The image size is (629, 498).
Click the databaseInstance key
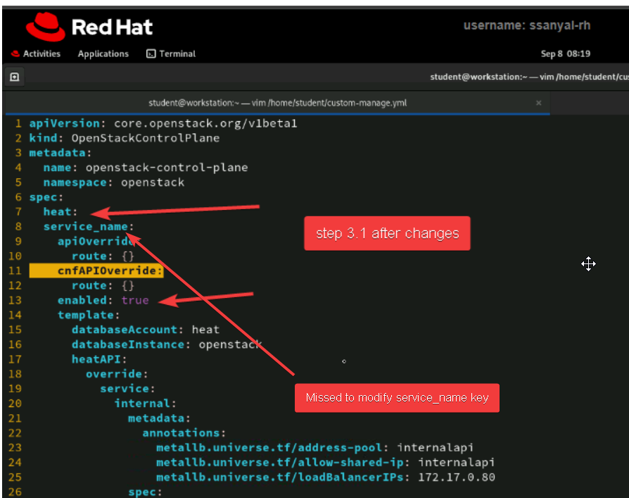pyautogui.click(x=128, y=344)
